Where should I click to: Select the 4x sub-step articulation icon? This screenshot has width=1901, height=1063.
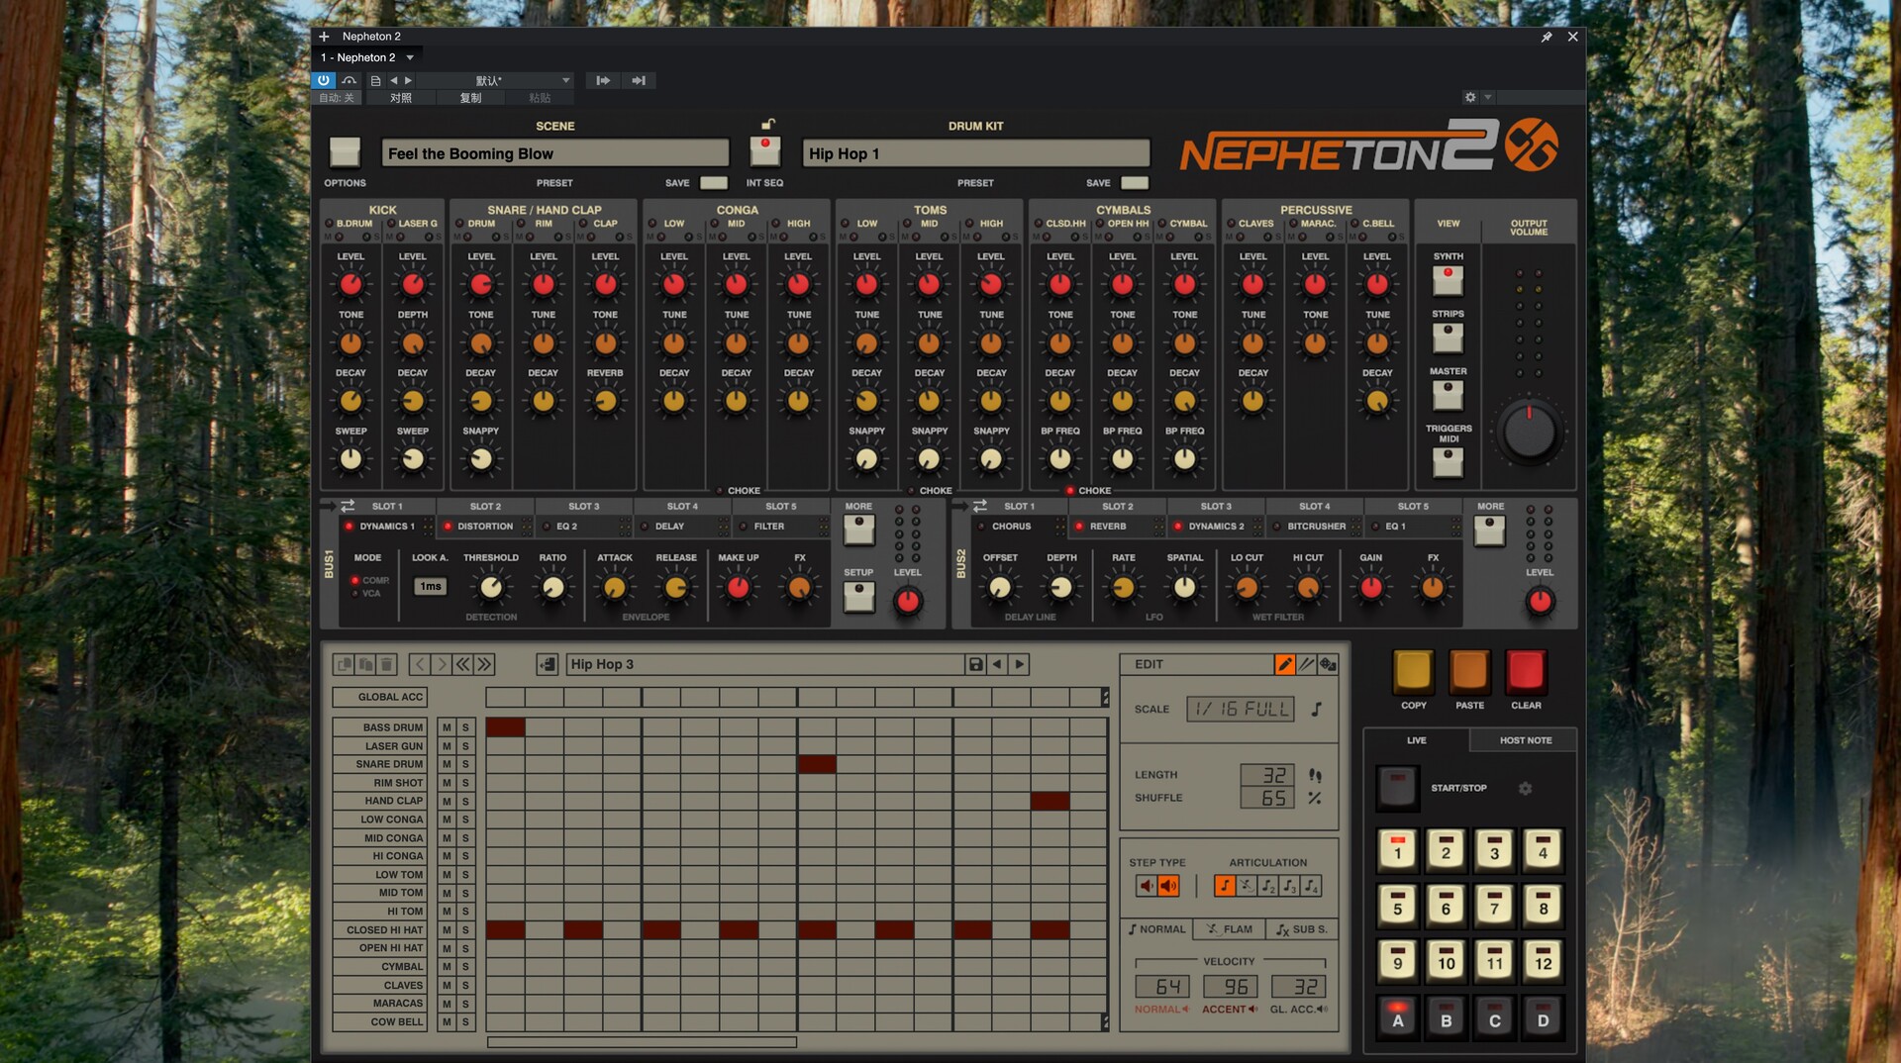[1311, 886]
